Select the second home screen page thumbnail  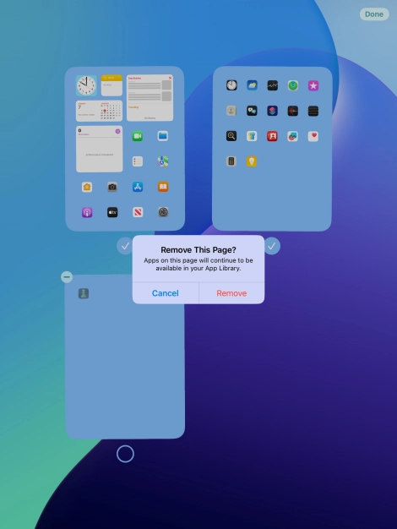click(x=272, y=149)
